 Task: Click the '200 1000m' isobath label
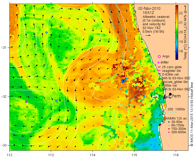tap(176, 109)
